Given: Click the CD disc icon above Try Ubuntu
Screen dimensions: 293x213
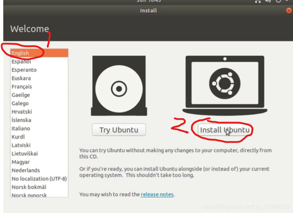Looking at the screenshot, I should (x=119, y=86).
